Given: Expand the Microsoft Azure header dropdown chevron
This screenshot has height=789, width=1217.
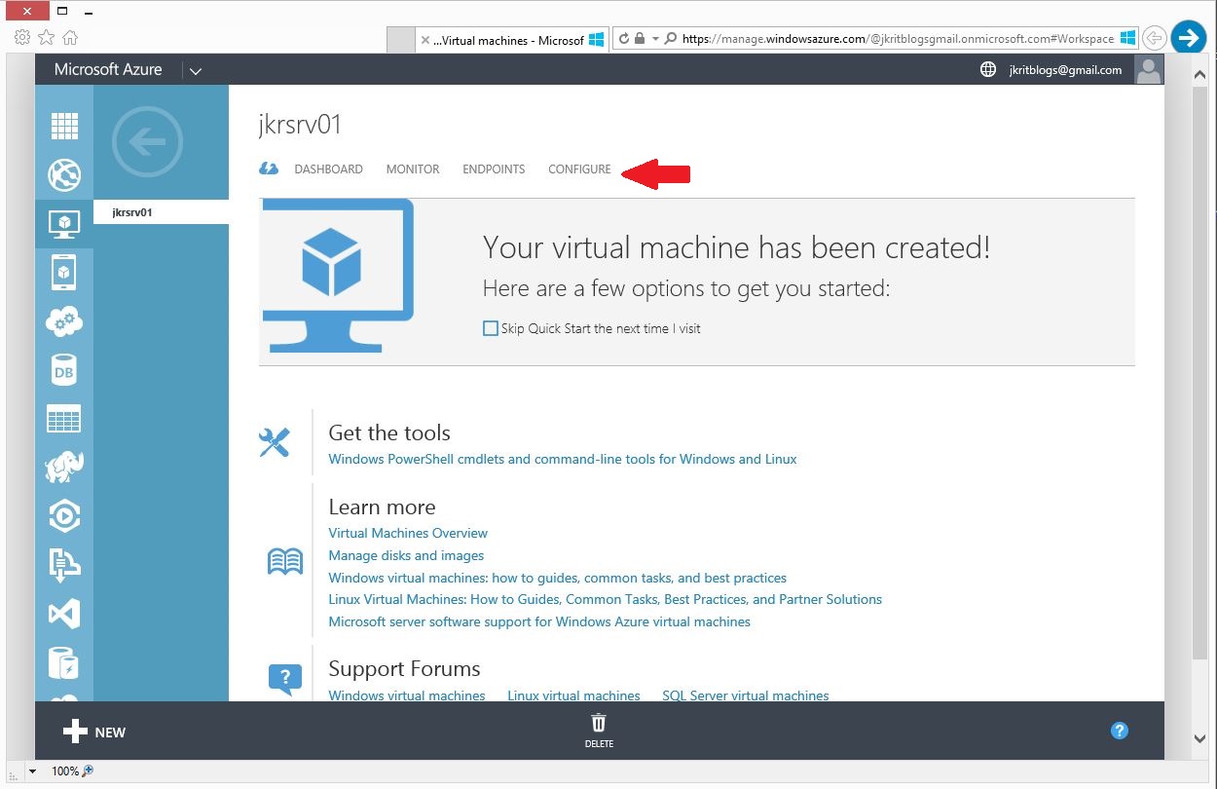Looking at the screenshot, I should click(196, 70).
